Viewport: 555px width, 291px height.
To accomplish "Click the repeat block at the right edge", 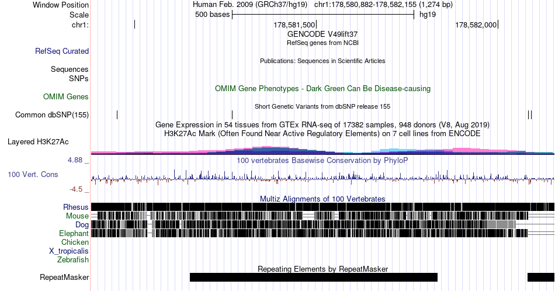I will point(541,277).
